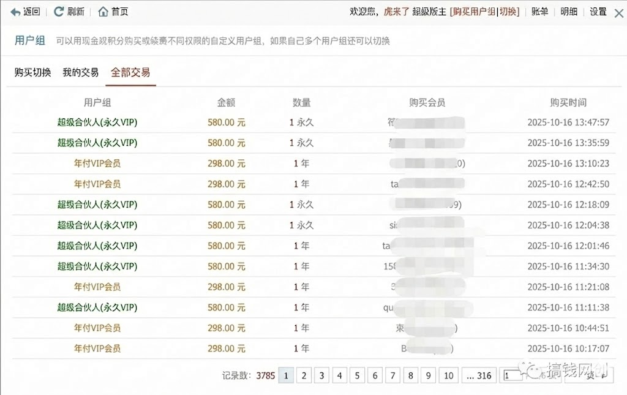627x395 pixels.
Task: Open the 我的交易 tab
Action: click(80, 72)
